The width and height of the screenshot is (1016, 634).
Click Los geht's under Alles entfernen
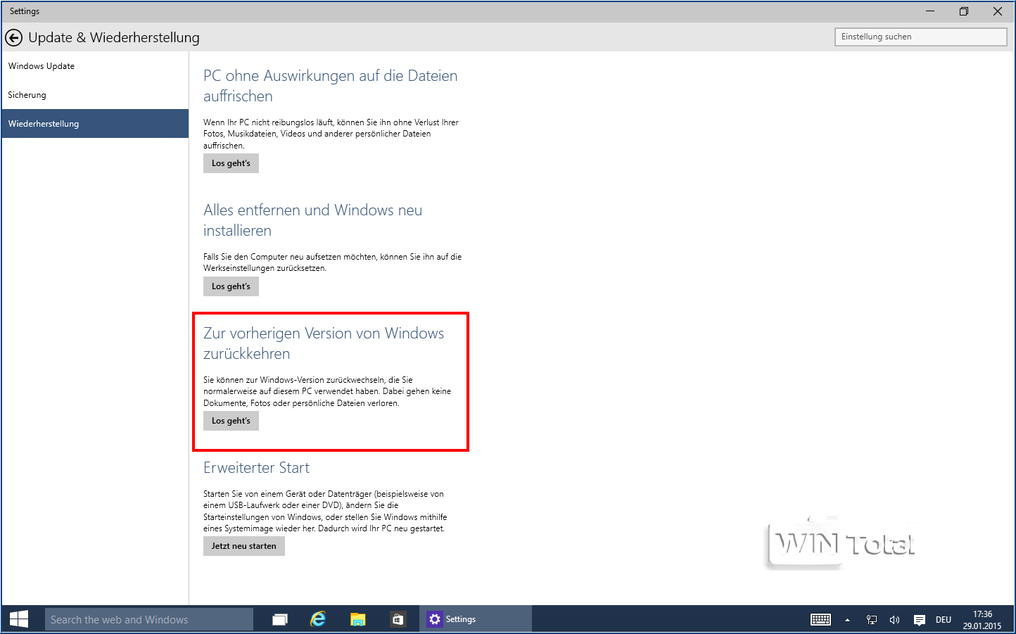coord(231,286)
